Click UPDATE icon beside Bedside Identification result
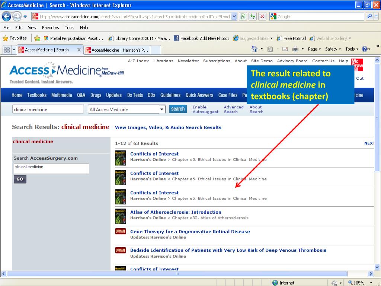Image resolution: width=381 pixels, height=286 pixels. tap(121, 250)
